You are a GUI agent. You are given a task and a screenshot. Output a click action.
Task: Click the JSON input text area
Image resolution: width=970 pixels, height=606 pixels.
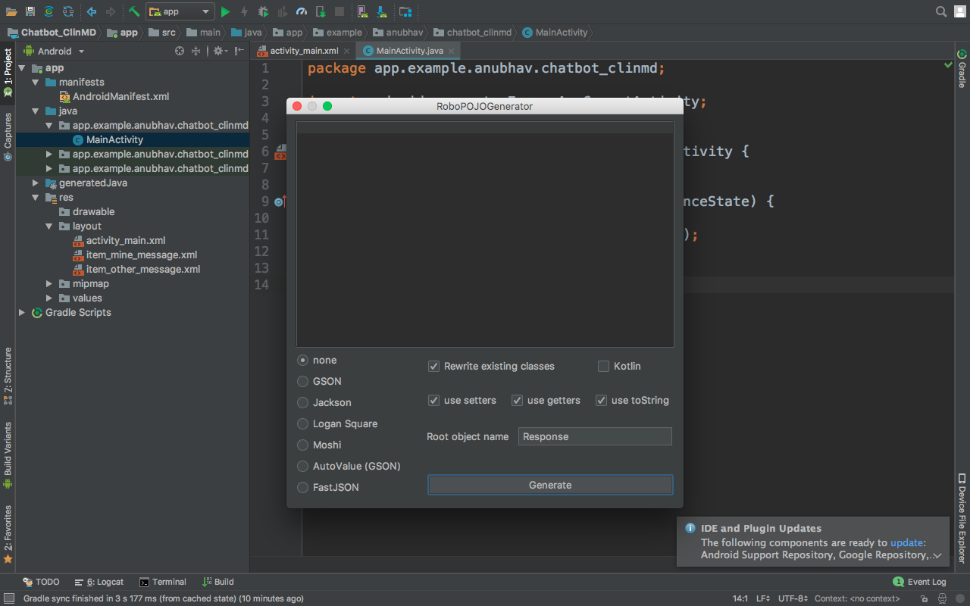(485, 234)
